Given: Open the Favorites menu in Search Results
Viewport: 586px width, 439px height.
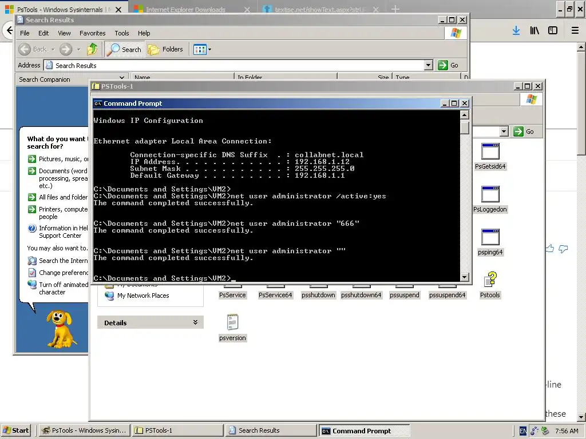Looking at the screenshot, I should (x=92, y=33).
